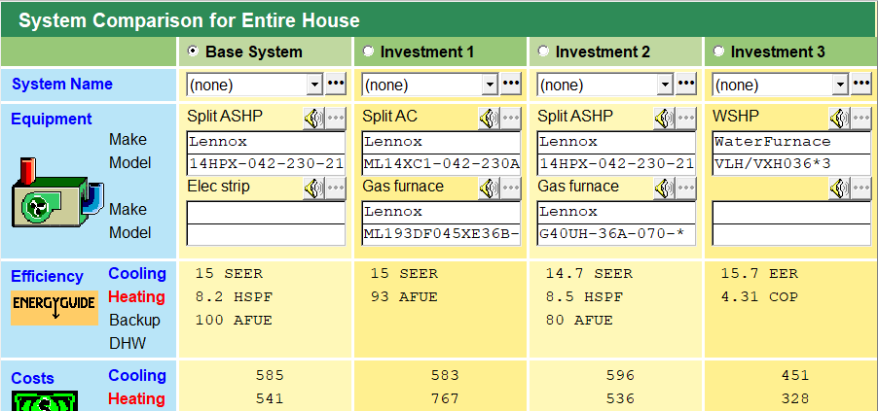Click speaker icon next to Investment 2 Split ASHP
The width and height of the screenshot is (878, 411).
click(x=664, y=118)
